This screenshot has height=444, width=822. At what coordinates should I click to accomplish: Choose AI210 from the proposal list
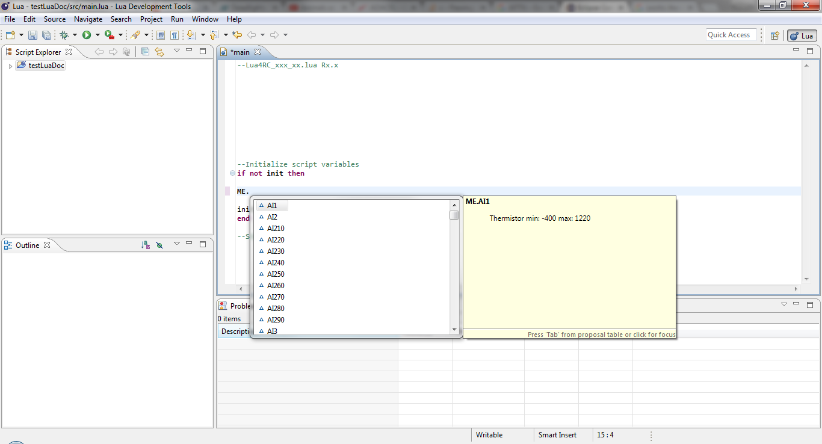[276, 229]
